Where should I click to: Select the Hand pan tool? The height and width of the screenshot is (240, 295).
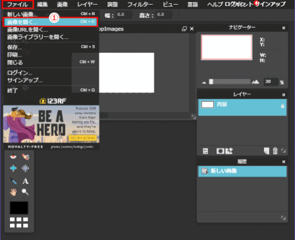point(13,192)
